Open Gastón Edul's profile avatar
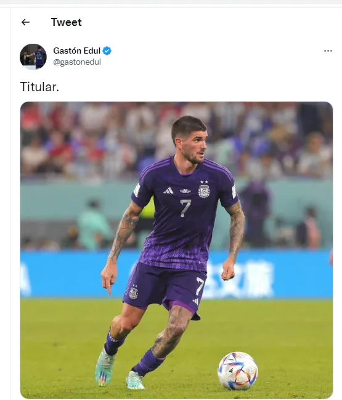 pyautogui.click(x=33, y=56)
